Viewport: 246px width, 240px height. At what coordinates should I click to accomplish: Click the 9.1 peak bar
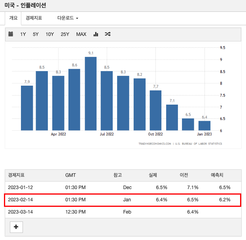click(91, 94)
